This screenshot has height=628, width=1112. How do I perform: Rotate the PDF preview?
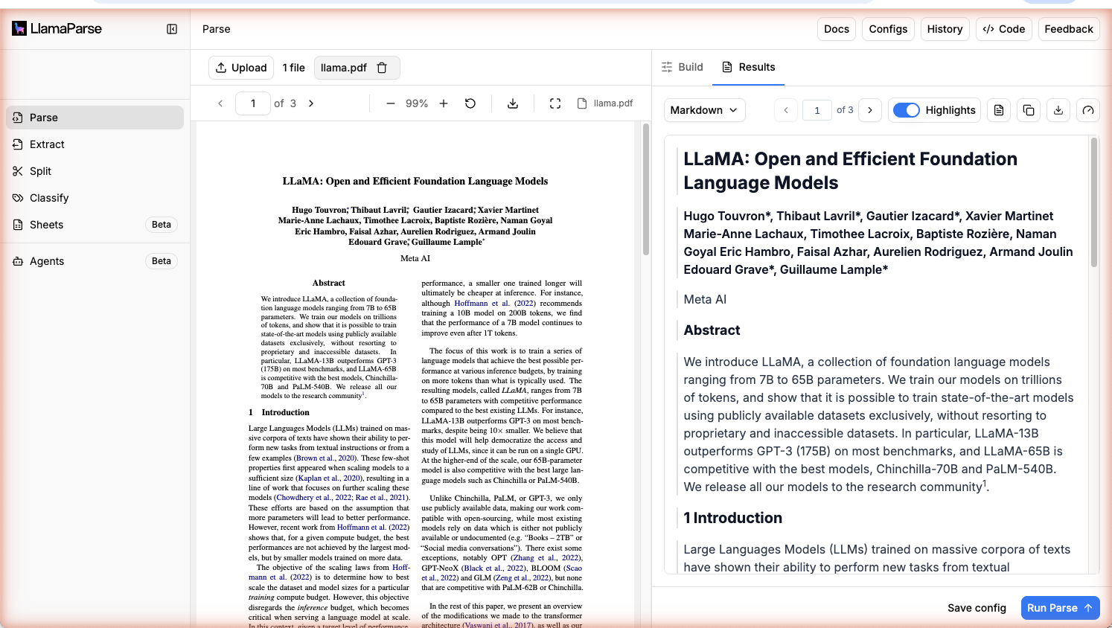click(x=470, y=103)
